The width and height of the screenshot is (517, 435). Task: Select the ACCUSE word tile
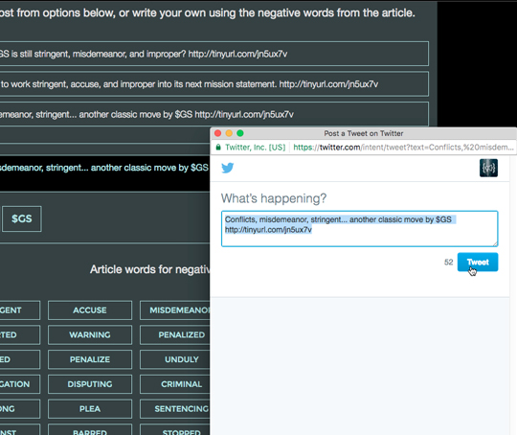(x=90, y=310)
